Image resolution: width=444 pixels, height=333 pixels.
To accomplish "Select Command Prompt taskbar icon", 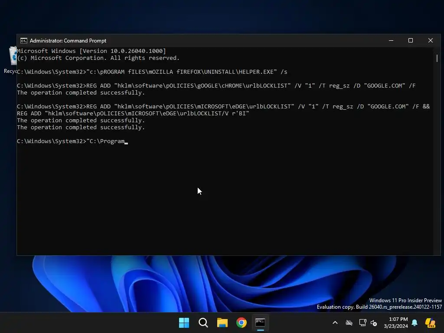I will click(x=260, y=323).
